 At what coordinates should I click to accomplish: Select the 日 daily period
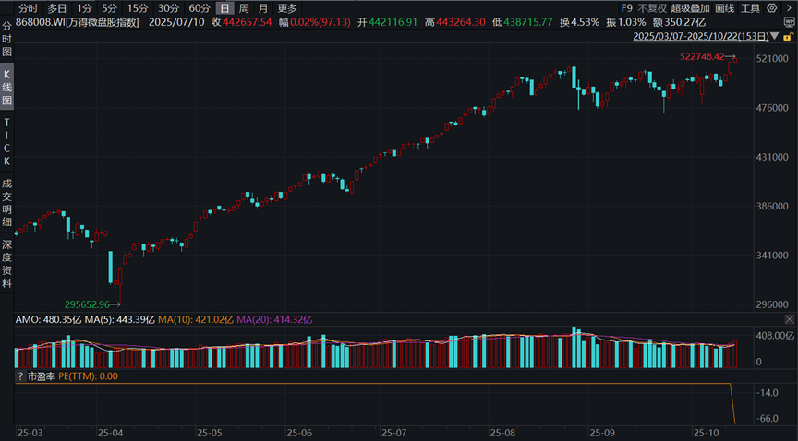[224, 7]
